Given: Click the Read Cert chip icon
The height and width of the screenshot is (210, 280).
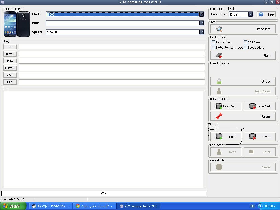Looking at the screenshot, I should point(219,106).
